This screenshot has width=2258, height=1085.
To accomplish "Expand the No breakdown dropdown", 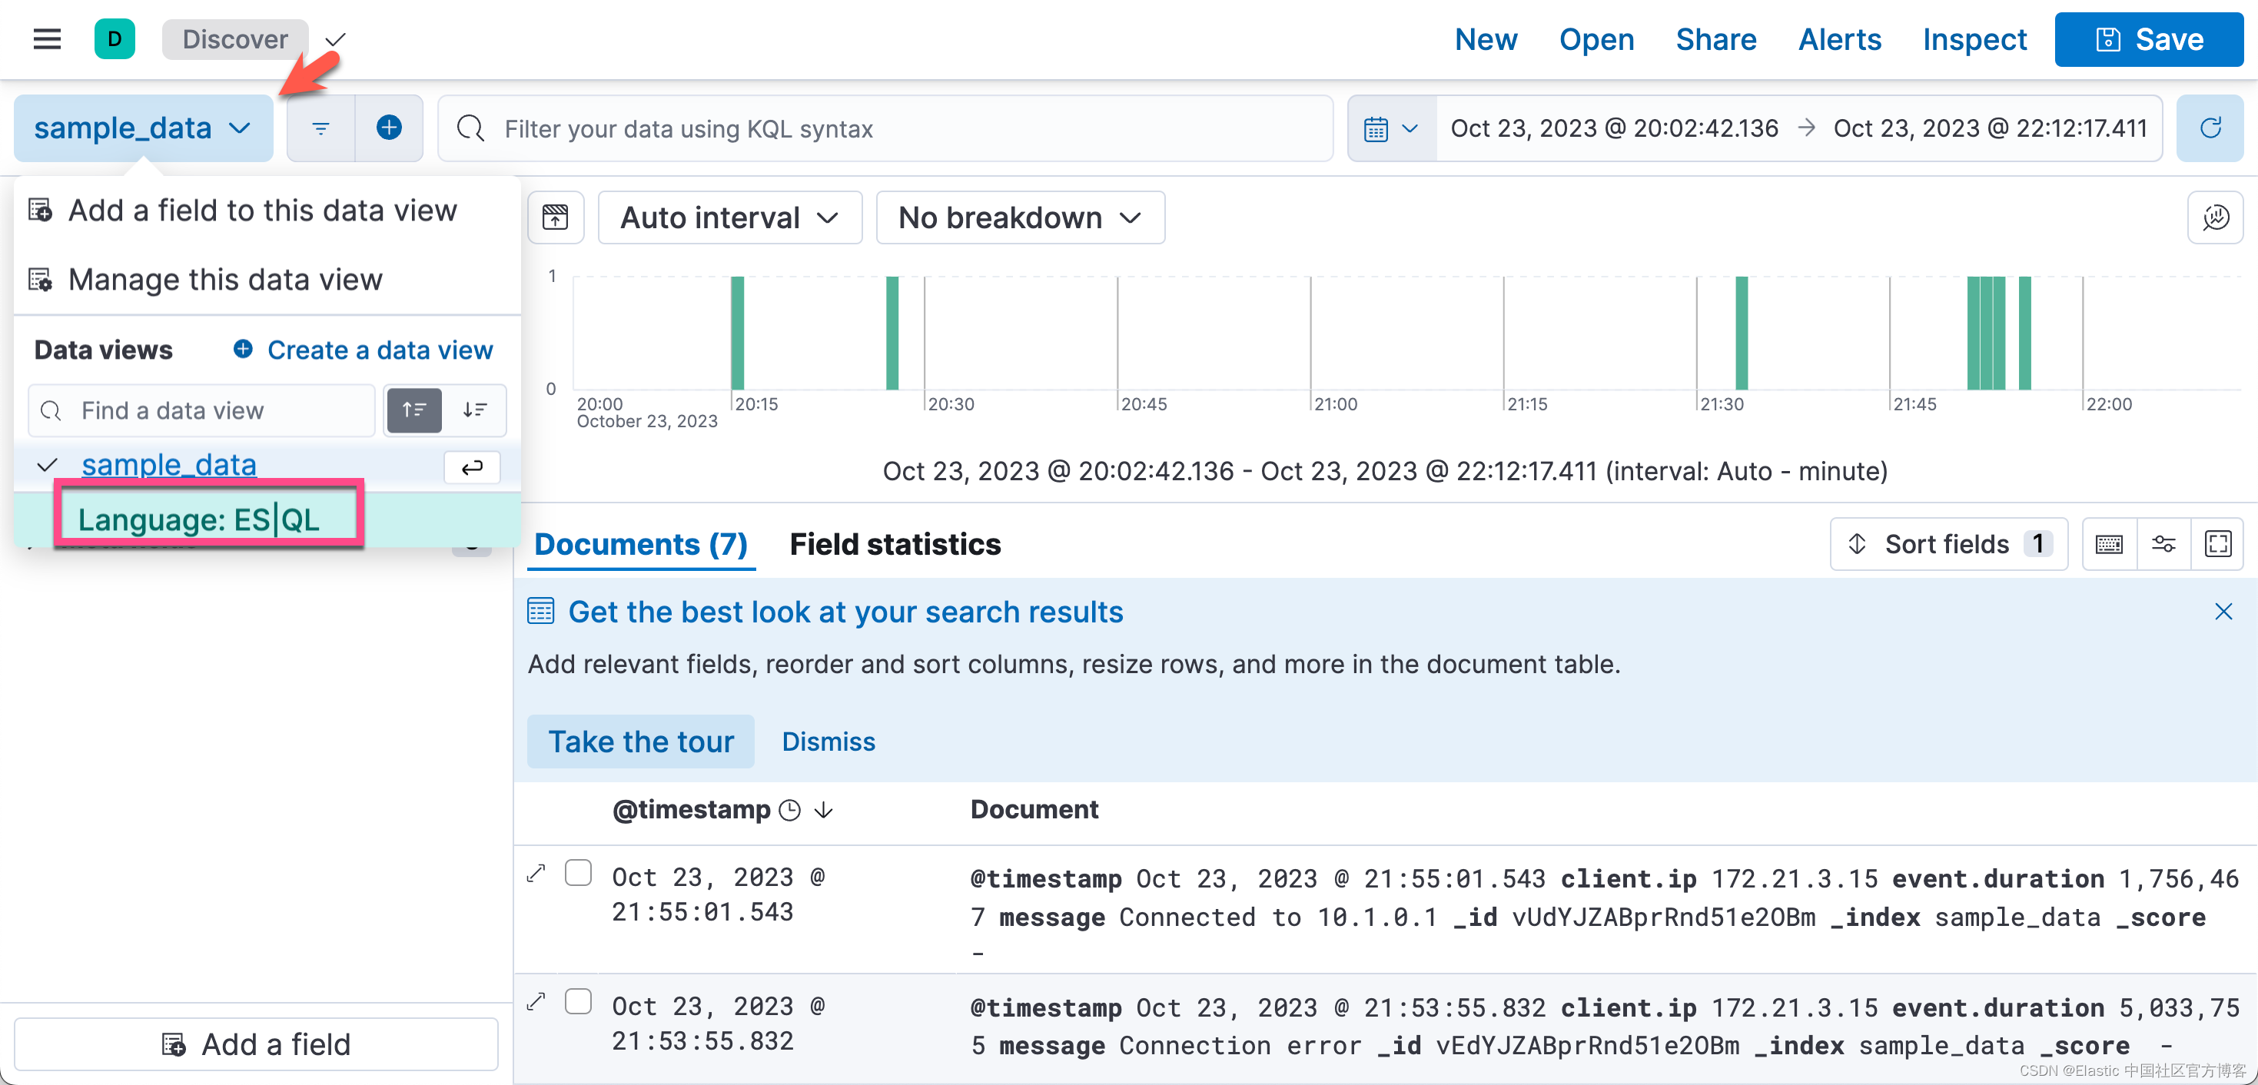I will coord(1019,217).
